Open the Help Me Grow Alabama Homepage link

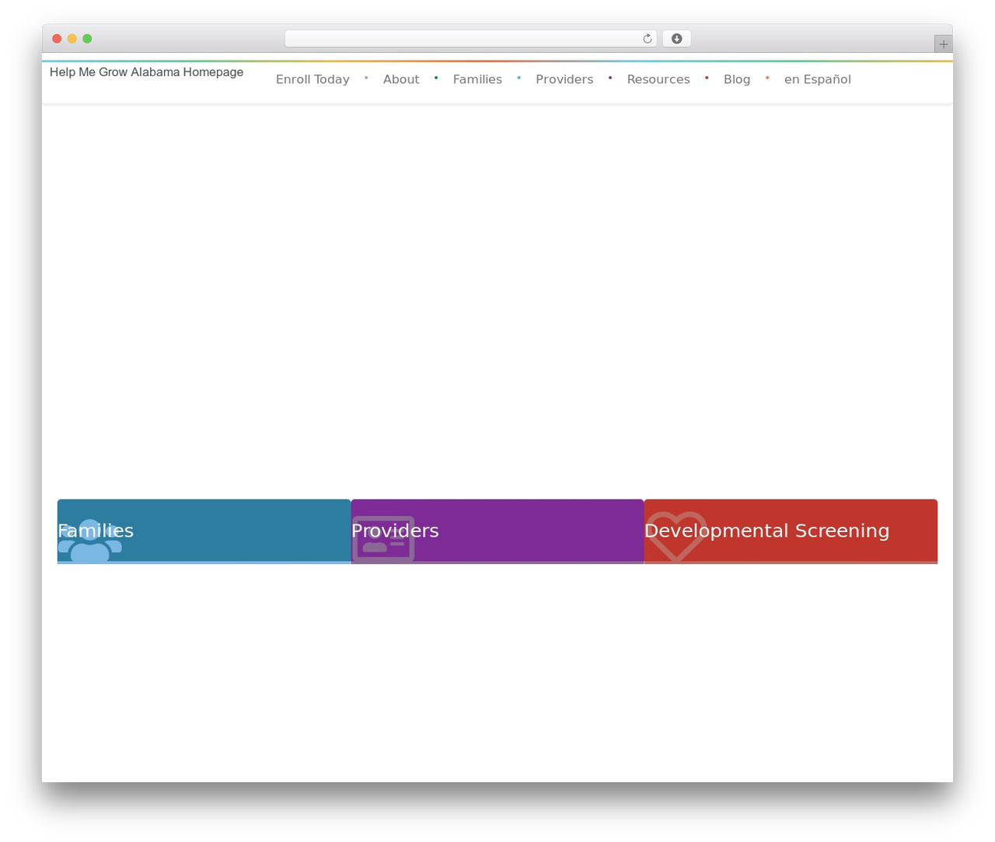146,72
